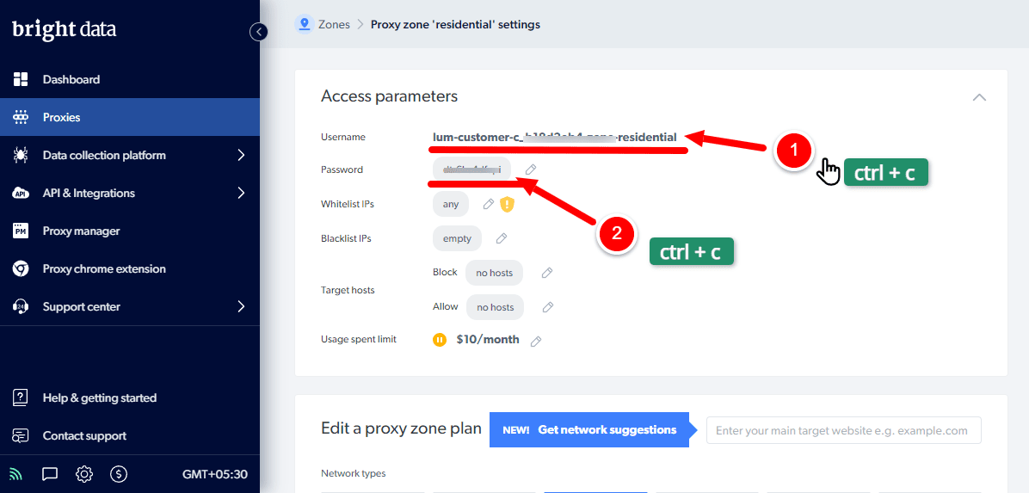Collapse the Access parameters section

[x=979, y=97]
